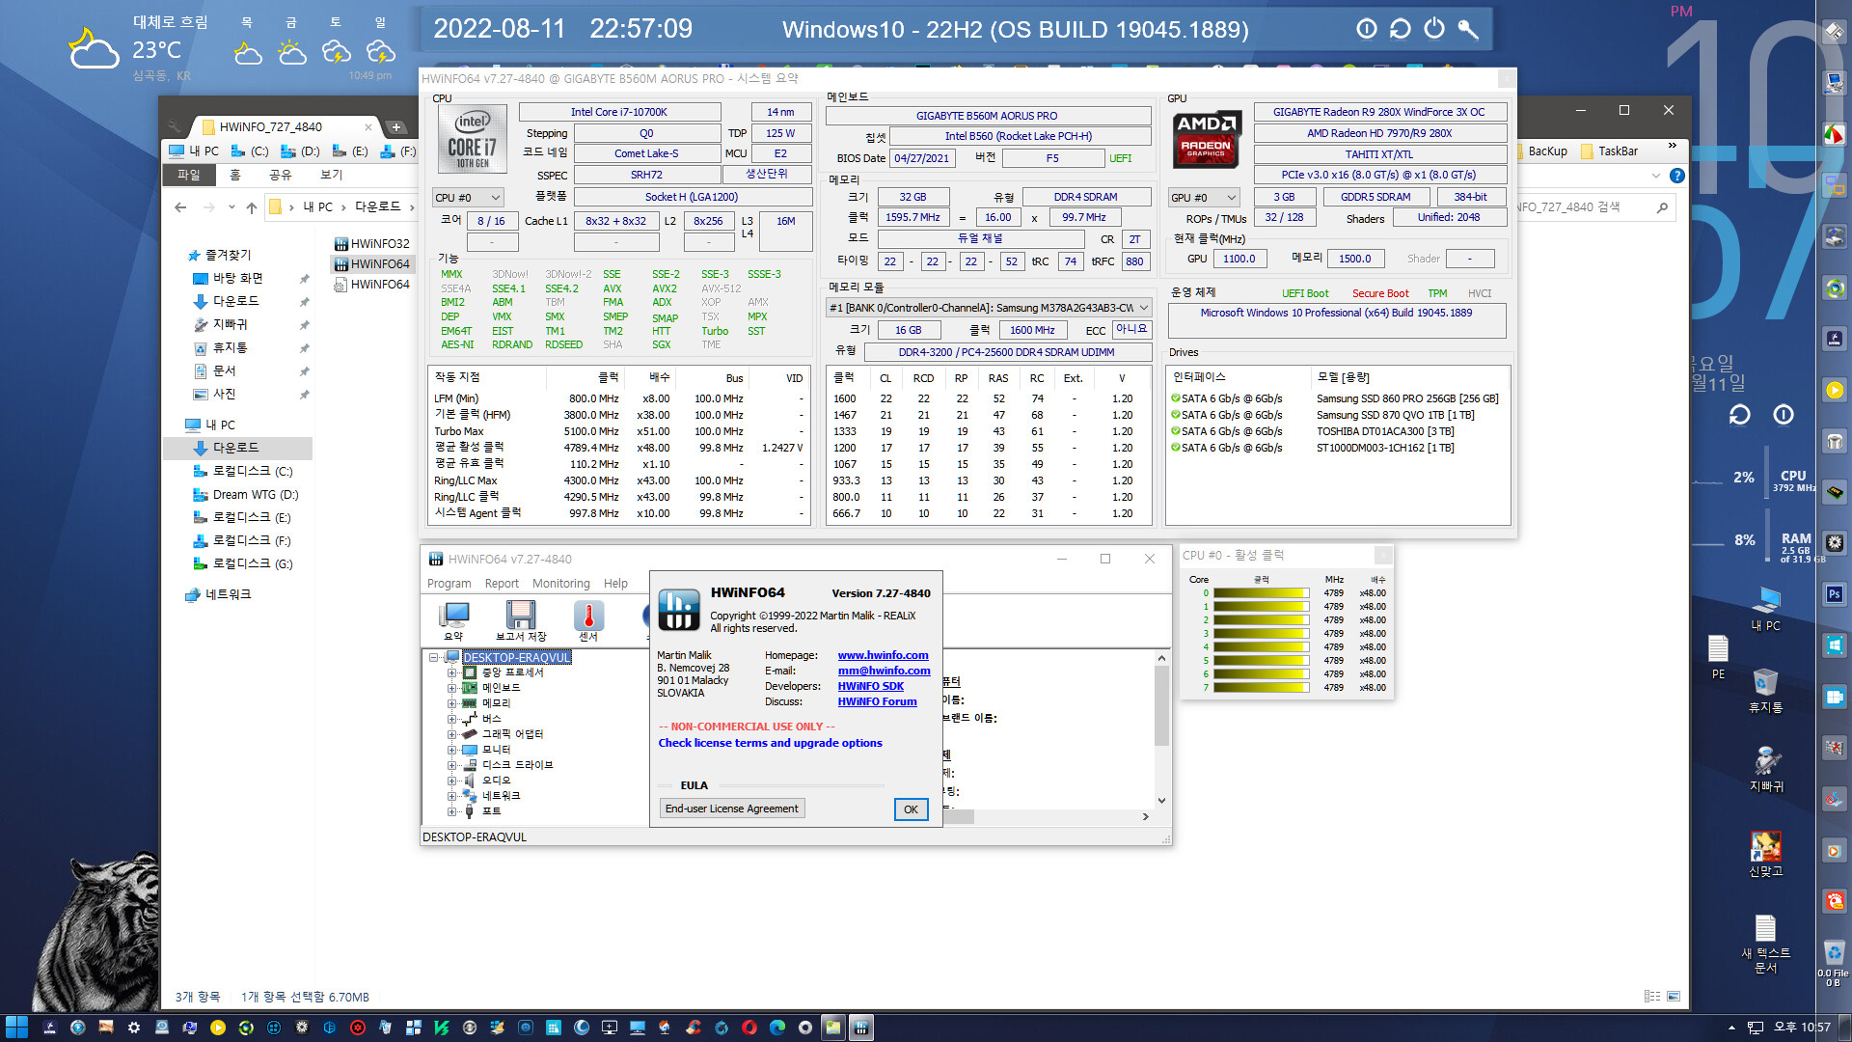The image size is (1852, 1042).
Task: Click the Explorer search box
Action: [x=1594, y=207]
